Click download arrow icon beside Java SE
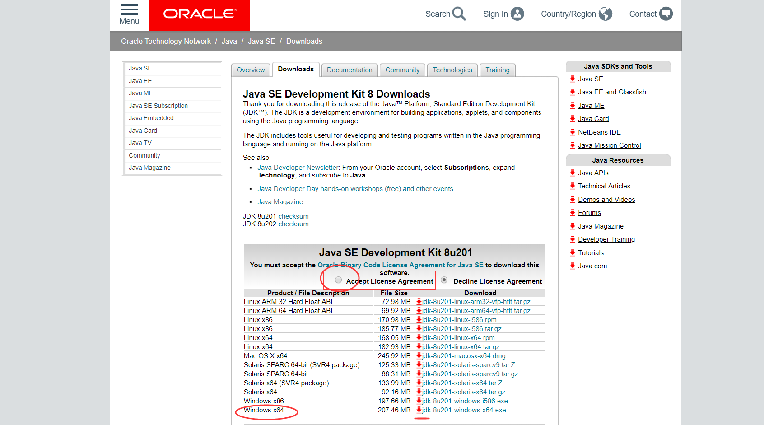 [x=573, y=79]
